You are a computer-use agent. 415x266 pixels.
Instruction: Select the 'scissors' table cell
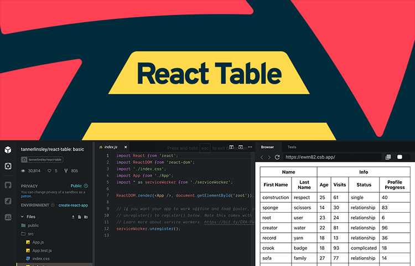point(304,208)
